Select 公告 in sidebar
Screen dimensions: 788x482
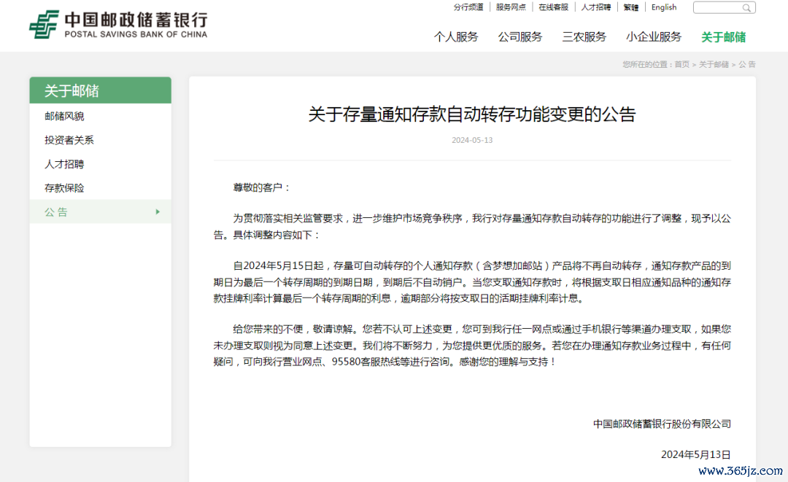100,212
